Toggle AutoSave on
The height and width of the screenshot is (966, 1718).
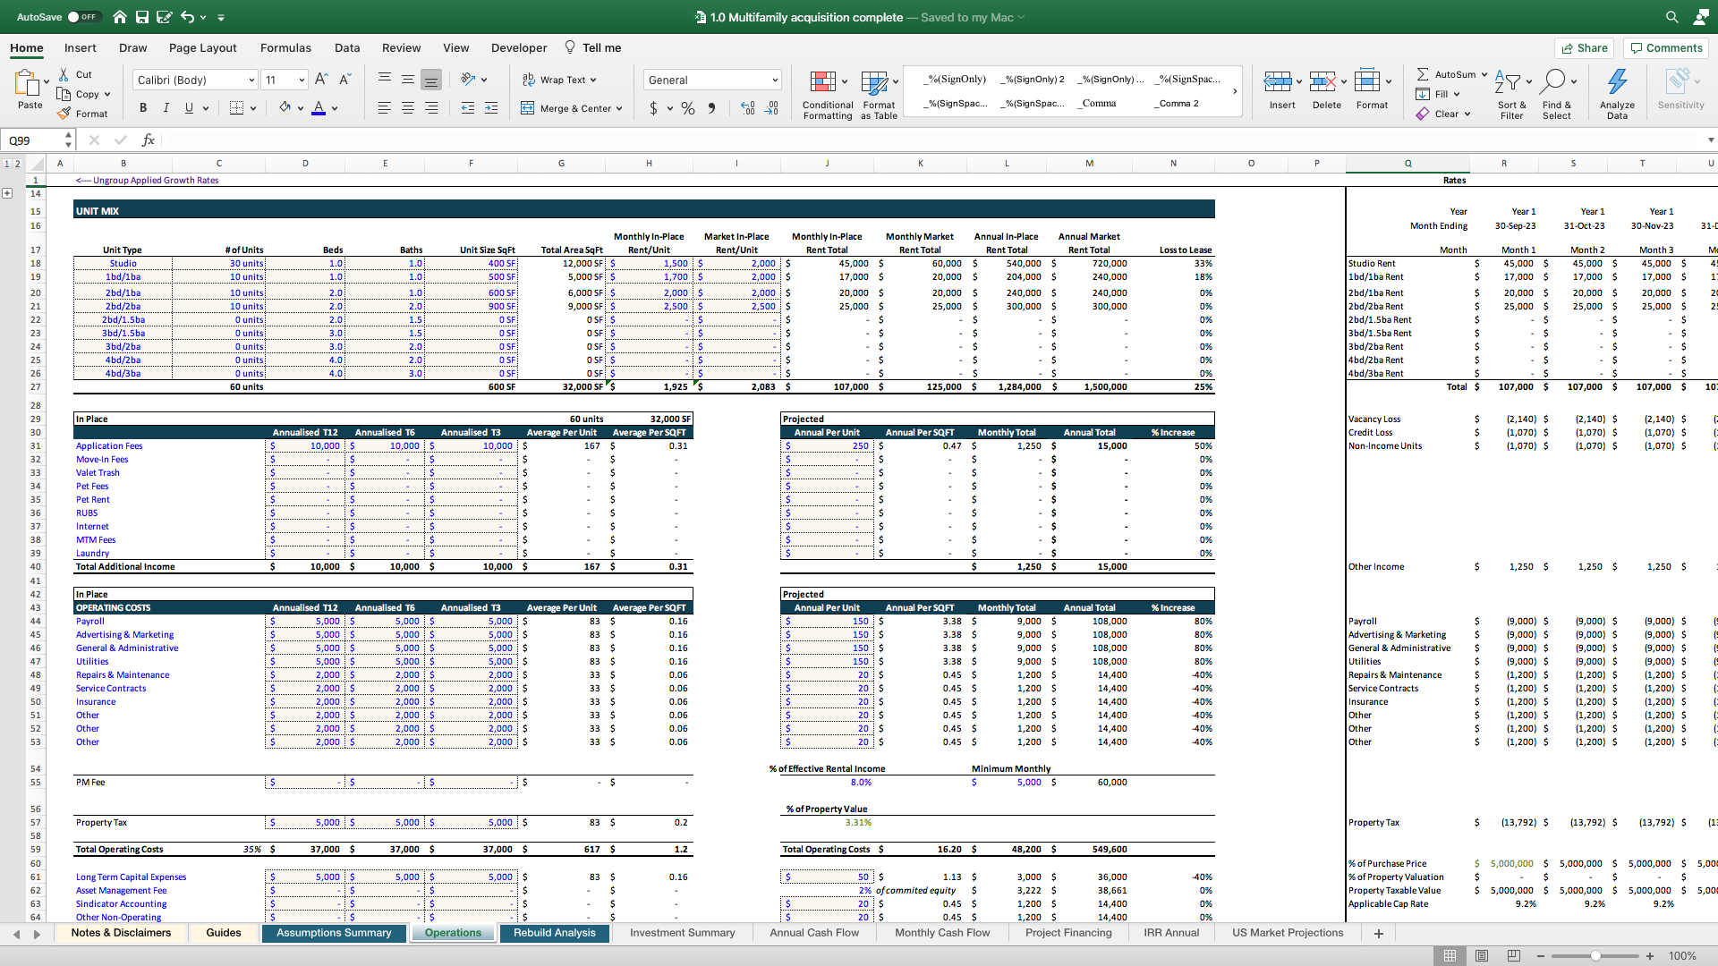(x=85, y=16)
